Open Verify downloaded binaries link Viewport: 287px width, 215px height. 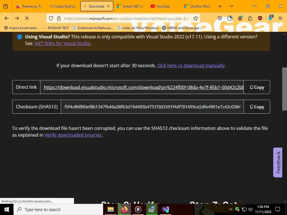tap(73, 135)
